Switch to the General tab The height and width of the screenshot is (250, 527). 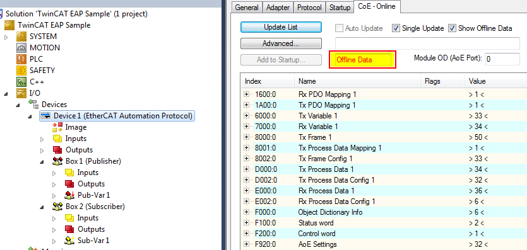point(247,8)
